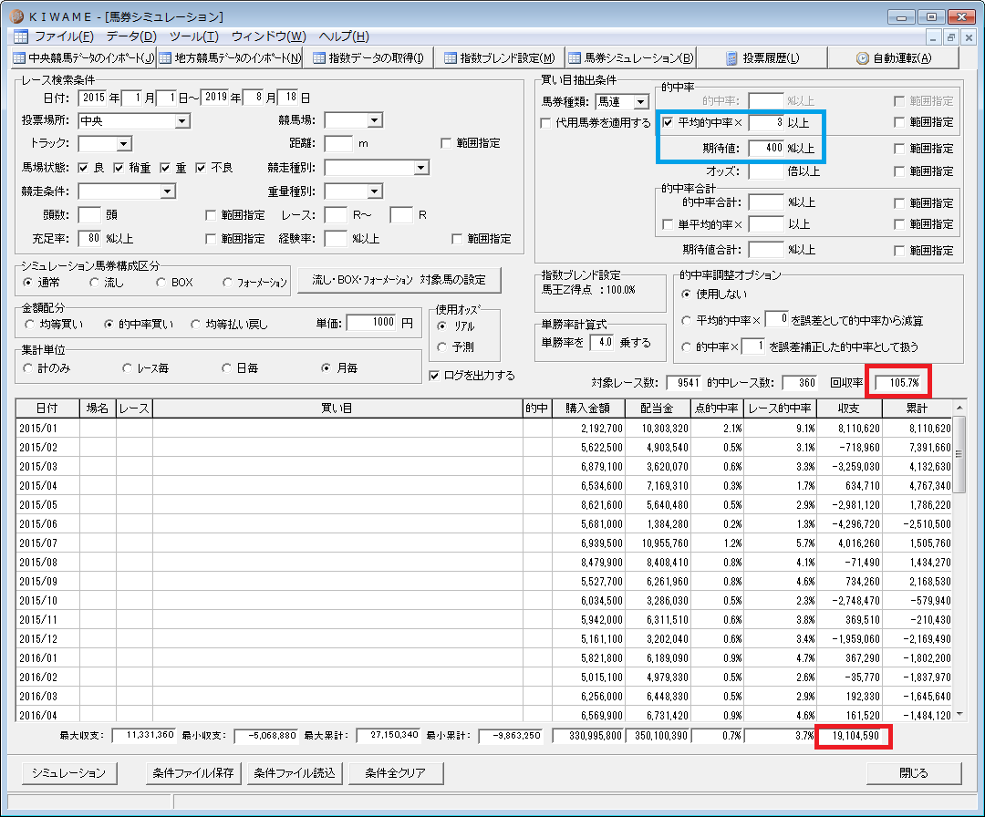
Task: Toggle 平均的中率× checkbox
Action: pos(668,122)
